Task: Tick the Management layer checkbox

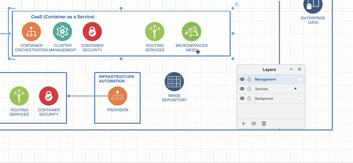Action: [x=300, y=79]
